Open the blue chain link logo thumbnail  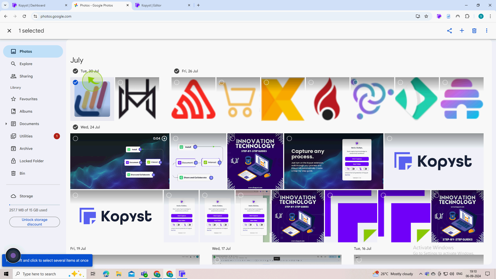372,99
